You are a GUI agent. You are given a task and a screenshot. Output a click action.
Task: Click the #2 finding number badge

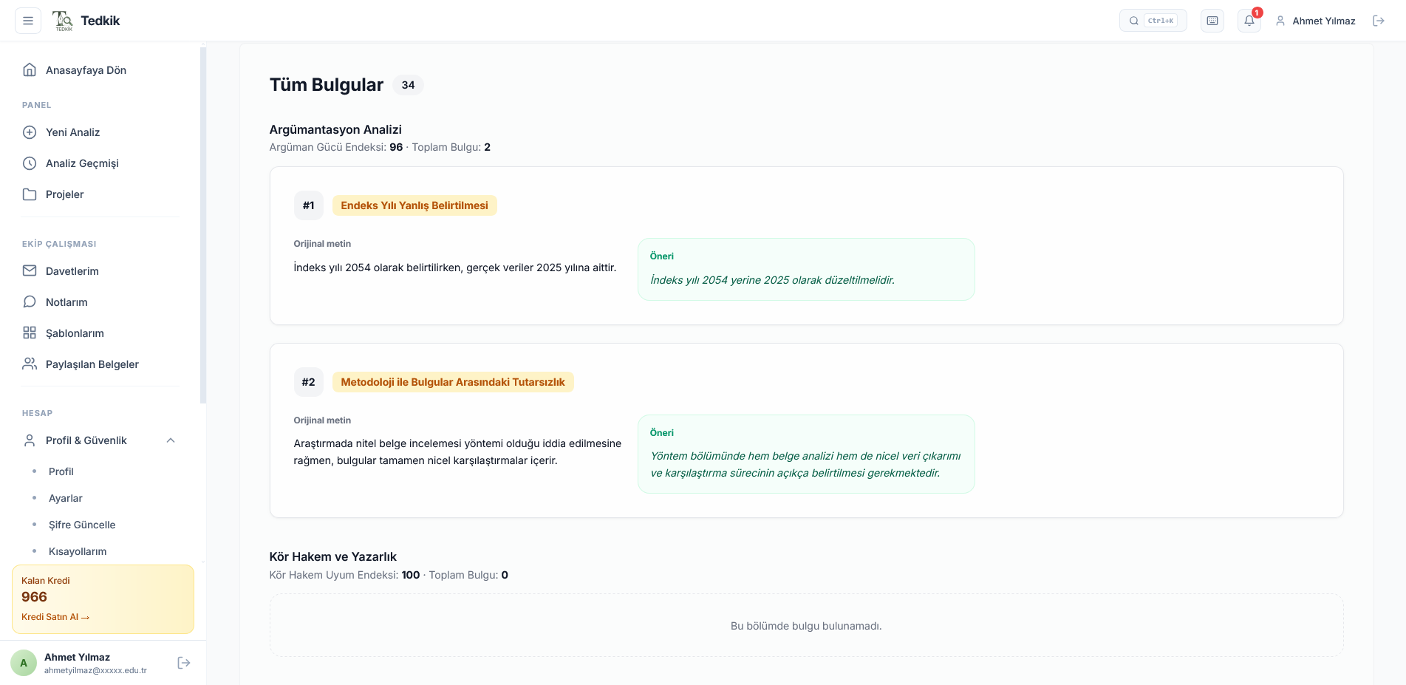pyautogui.click(x=309, y=382)
